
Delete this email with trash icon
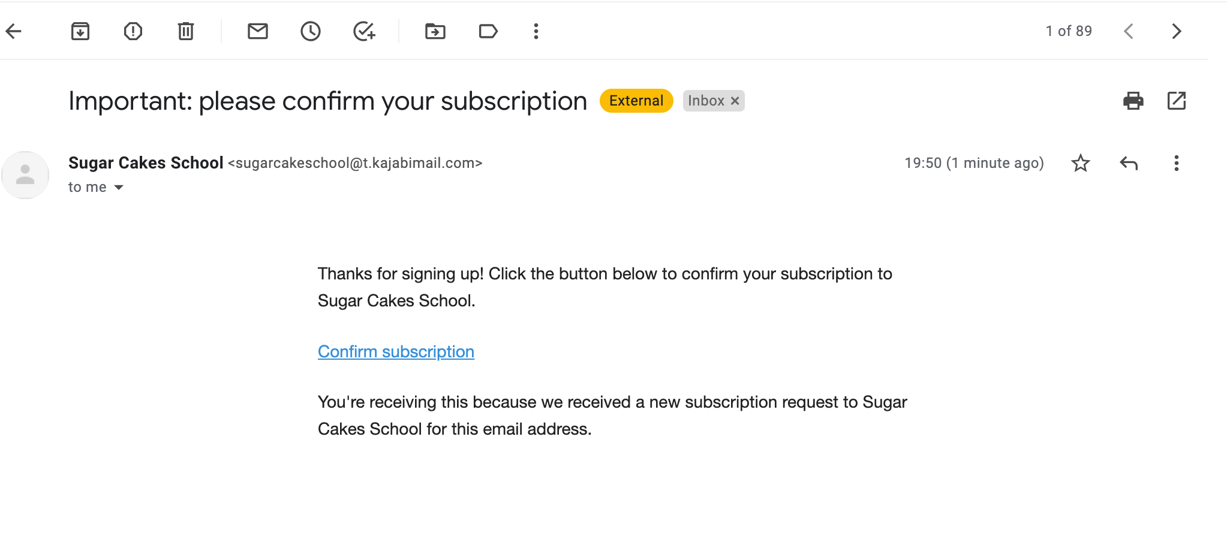click(186, 31)
